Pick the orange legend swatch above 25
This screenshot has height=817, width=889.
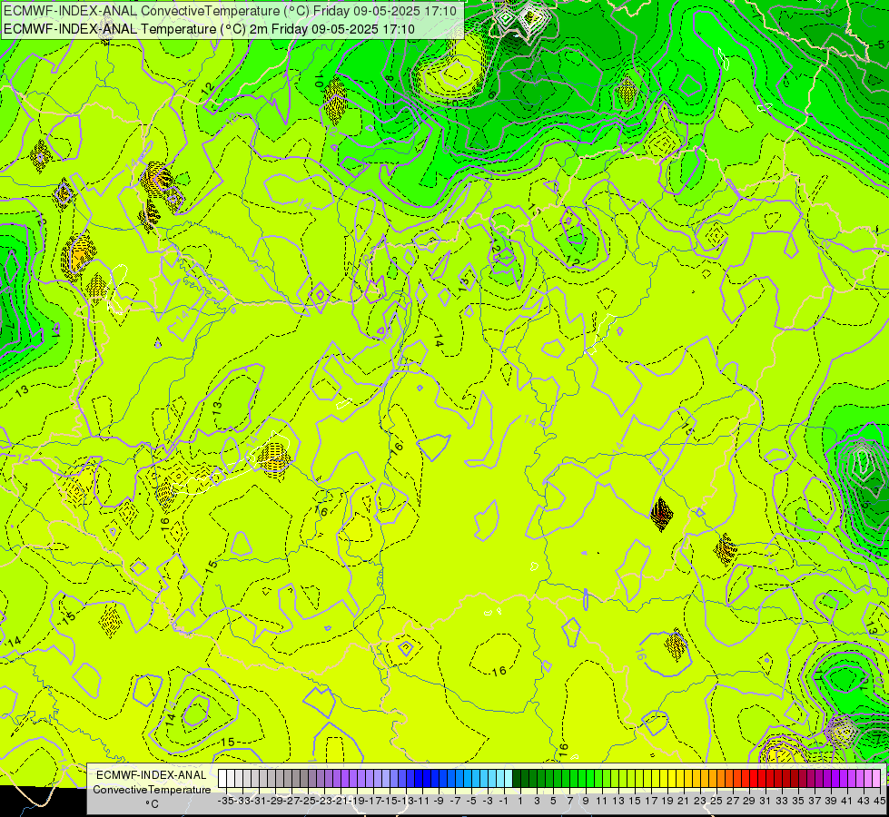(x=712, y=778)
